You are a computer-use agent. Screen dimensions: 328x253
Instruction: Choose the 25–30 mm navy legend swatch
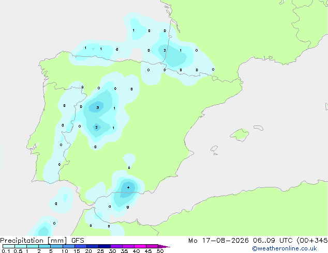pyautogui.click(x=104, y=246)
